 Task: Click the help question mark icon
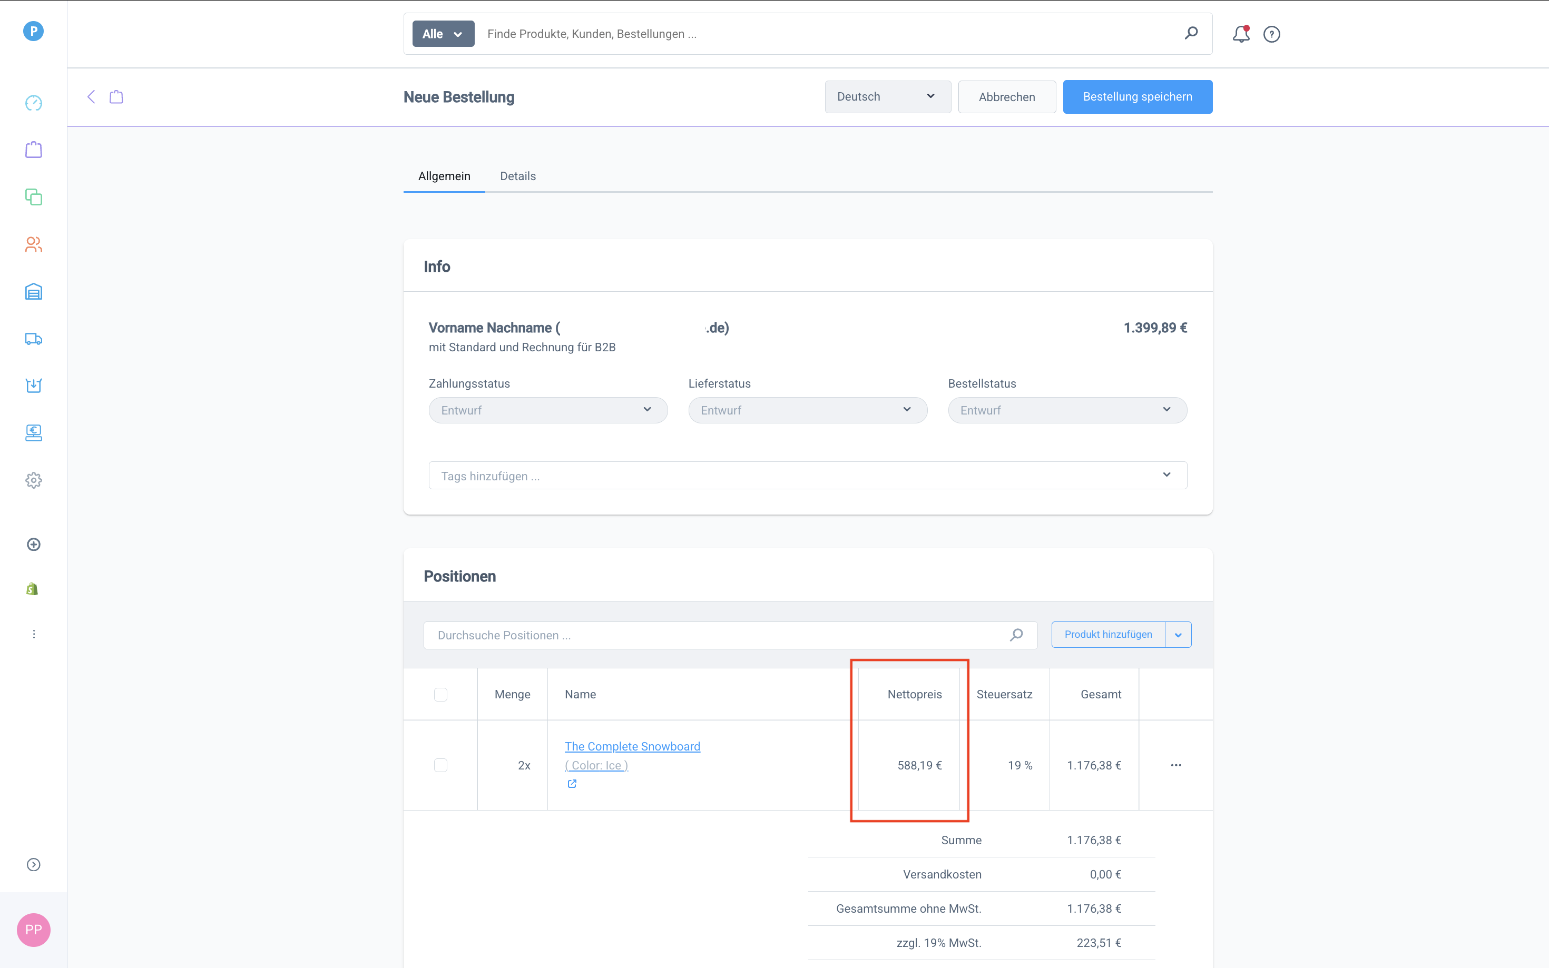(1271, 34)
